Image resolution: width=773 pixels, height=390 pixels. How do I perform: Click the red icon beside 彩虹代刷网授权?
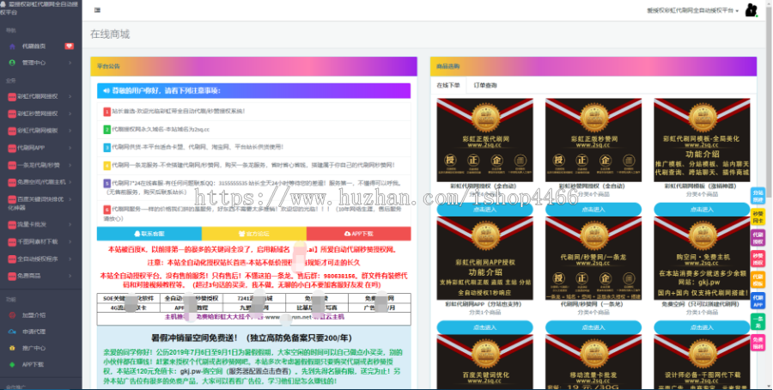(12, 96)
